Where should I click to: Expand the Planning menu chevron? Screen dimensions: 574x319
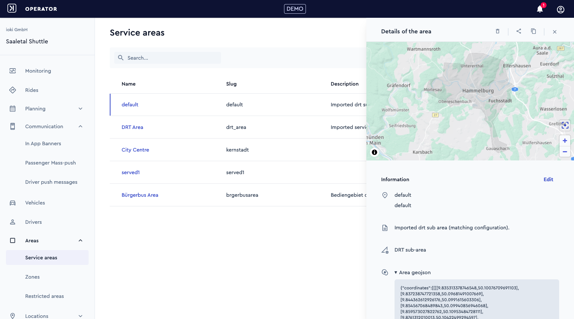(x=80, y=109)
